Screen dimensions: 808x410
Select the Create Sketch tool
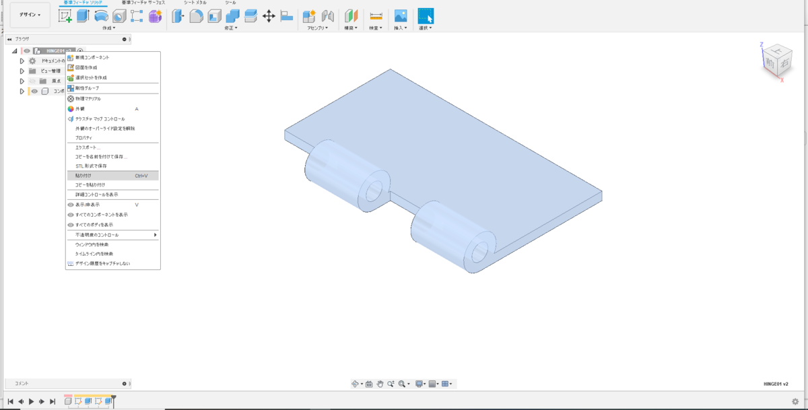click(x=65, y=16)
